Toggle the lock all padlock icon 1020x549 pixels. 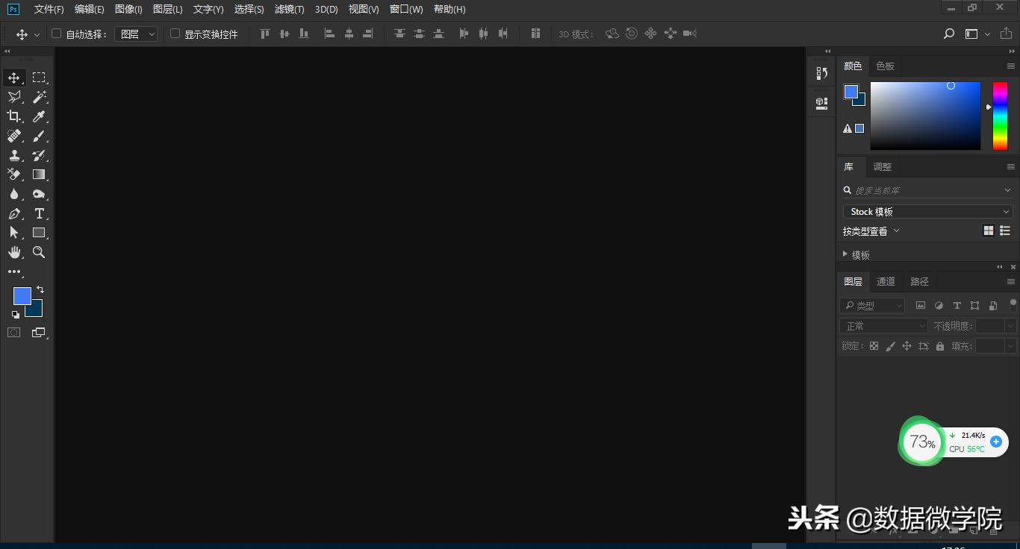940,346
